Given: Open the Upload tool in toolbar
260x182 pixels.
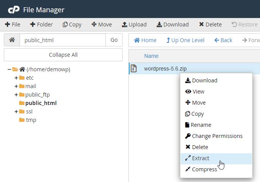Looking at the screenshot, I should [x=134, y=25].
